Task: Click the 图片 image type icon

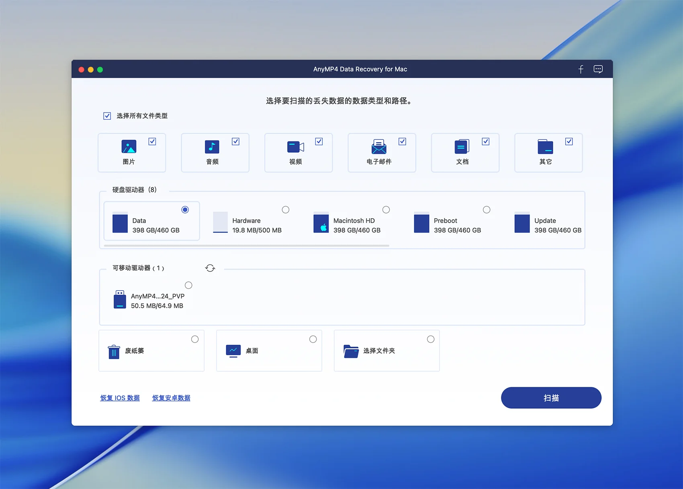Action: 129,147
